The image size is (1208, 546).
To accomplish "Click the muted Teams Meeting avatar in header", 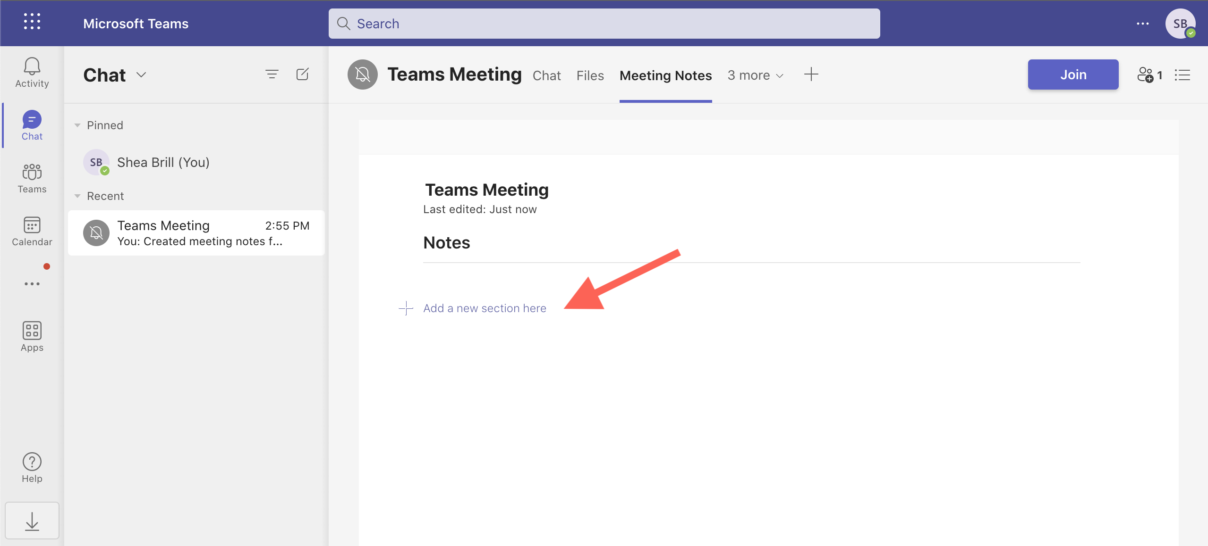I will (363, 74).
